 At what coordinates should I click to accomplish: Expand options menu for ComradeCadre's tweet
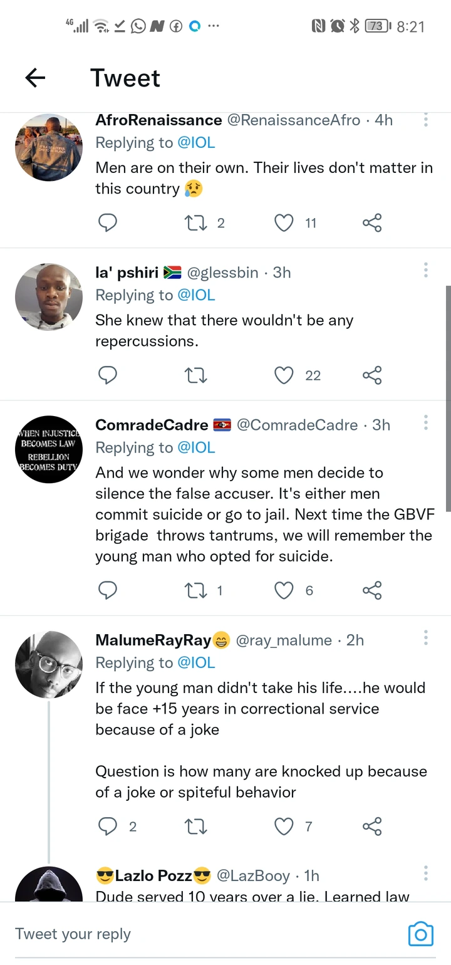pos(426,423)
